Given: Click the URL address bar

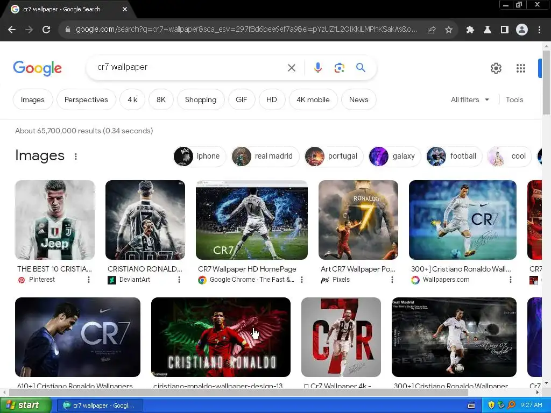Looking at the screenshot, I should click(x=246, y=30).
